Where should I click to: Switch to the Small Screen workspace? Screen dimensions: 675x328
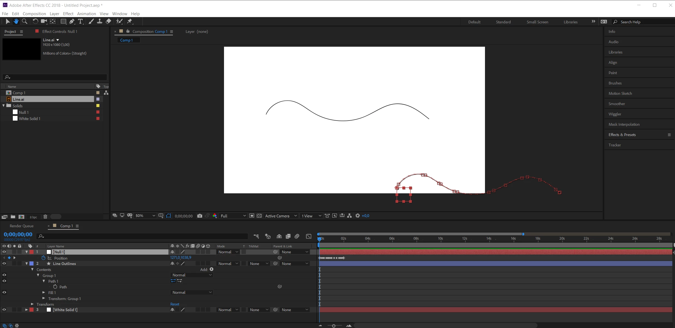coord(537,22)
